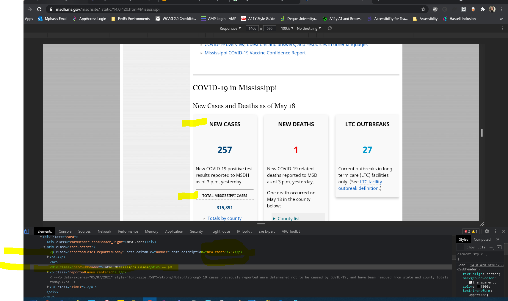Expand the collapsed <p>…</p> node

click(x=48, y=257)
